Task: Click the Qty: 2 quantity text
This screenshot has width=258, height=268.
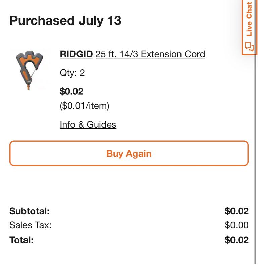Action: (x=72, y=73)
